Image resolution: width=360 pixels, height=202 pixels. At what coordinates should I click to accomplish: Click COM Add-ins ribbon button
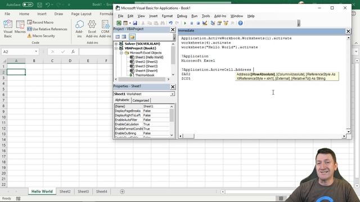click(x=105, y=29)
